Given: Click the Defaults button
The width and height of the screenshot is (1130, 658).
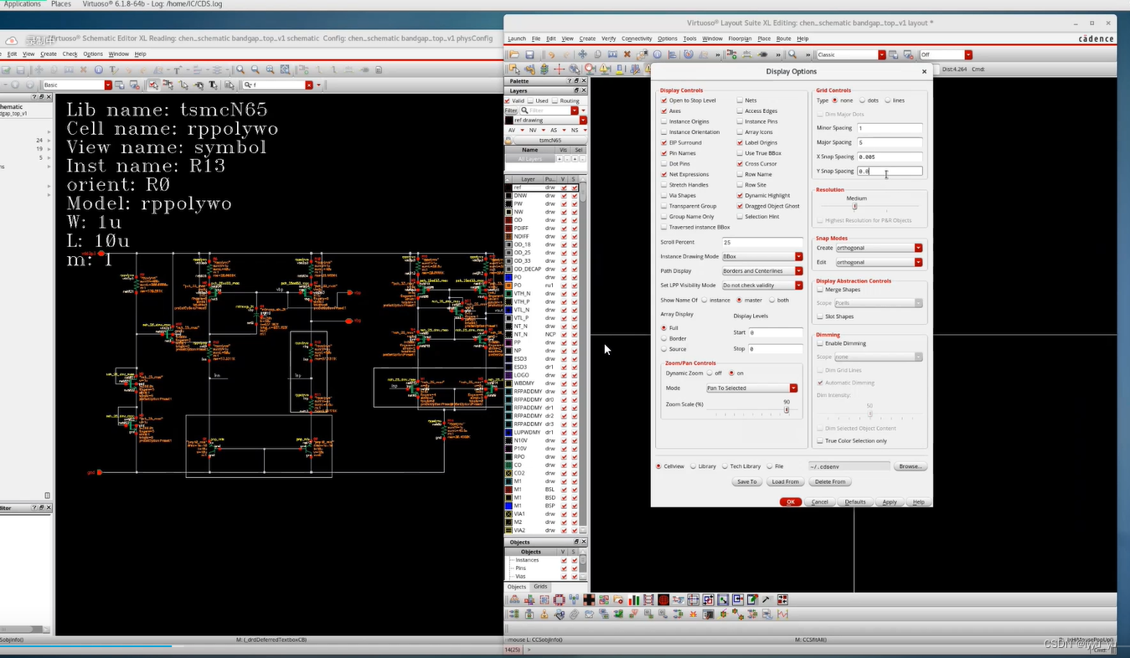Looking at the screenshot, I should tap(855, 501).
